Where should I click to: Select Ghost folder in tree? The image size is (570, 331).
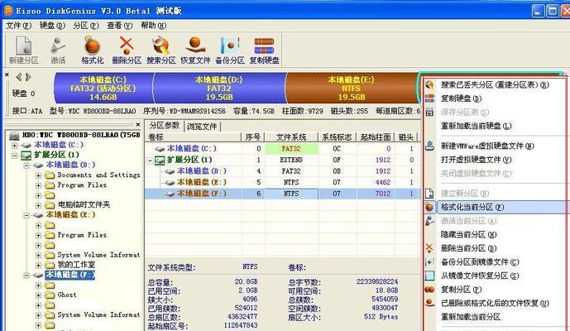coord(67,295)
